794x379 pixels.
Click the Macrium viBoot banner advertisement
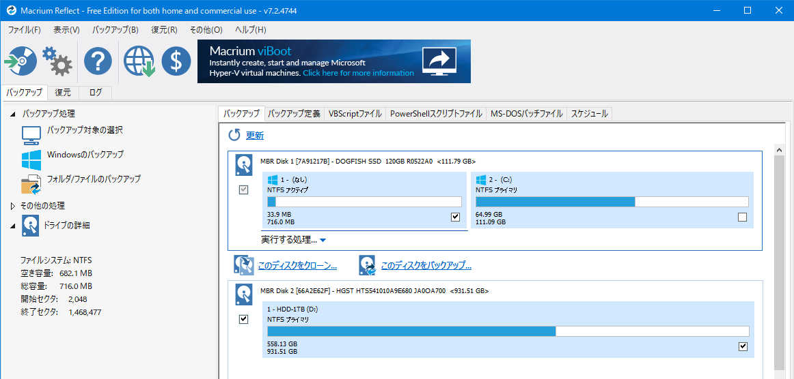tap(333, 61)
